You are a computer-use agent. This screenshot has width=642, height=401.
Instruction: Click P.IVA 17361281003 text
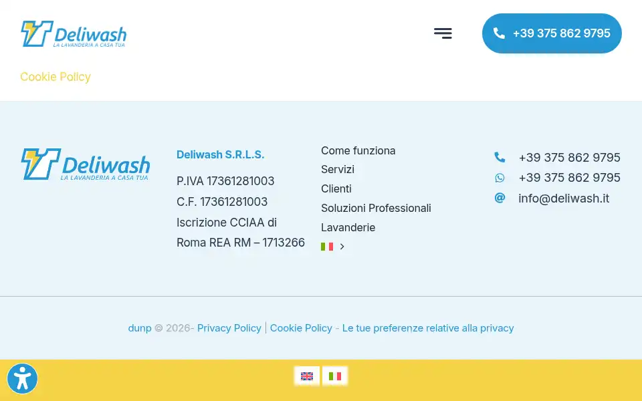click(x=225, y=181)
